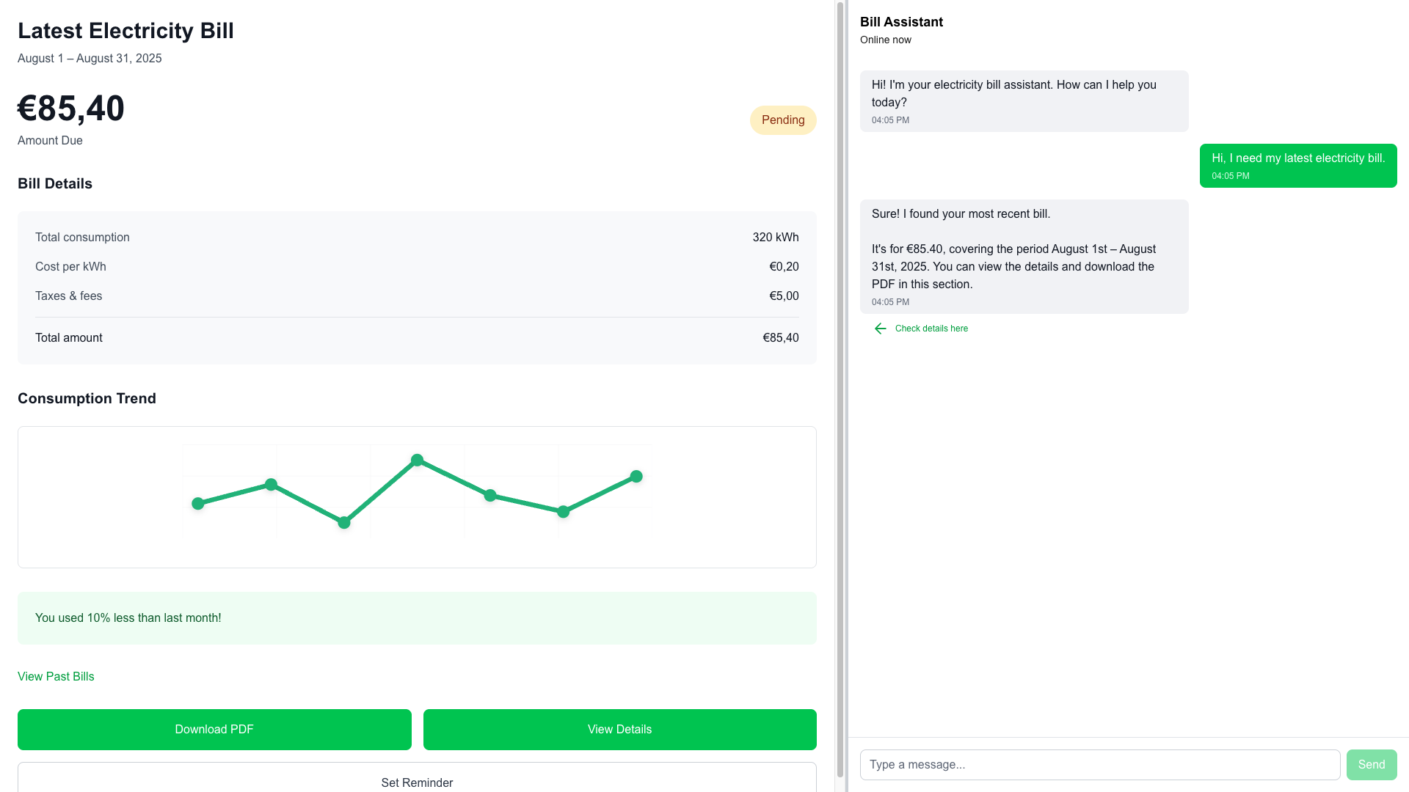Click the Total consumption 320 kWh value
The height and width of the screenshot is (792, 1409).
pos(775,238)
